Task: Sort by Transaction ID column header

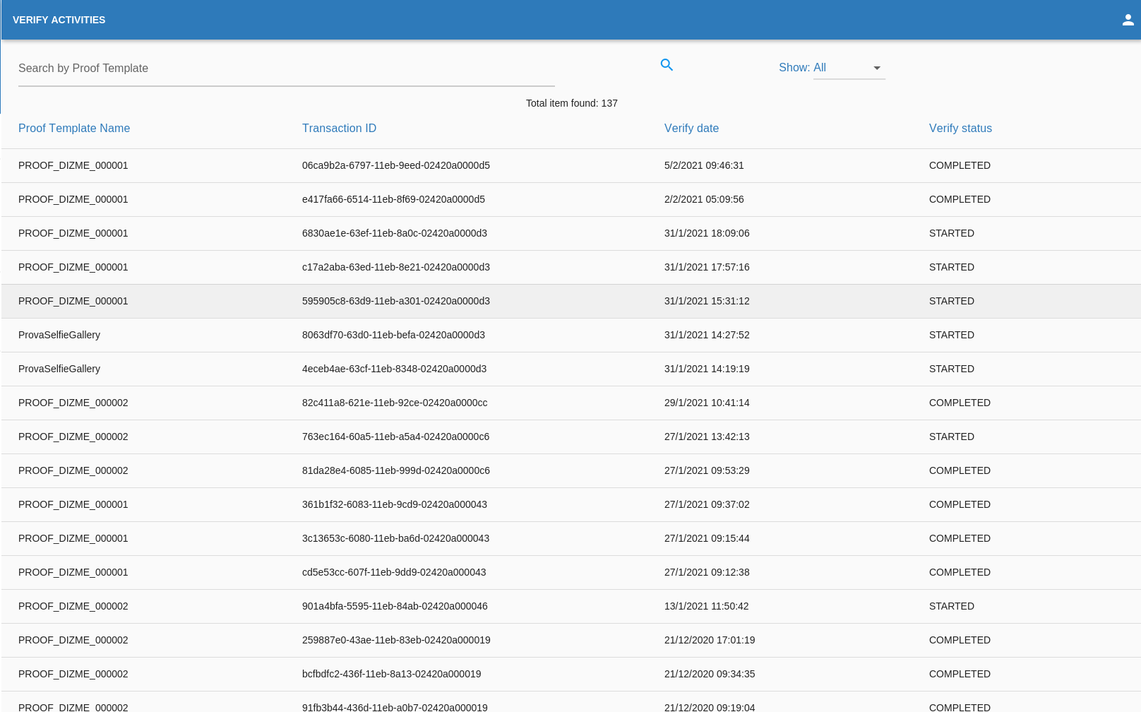Action: click(x=339, y=128)
